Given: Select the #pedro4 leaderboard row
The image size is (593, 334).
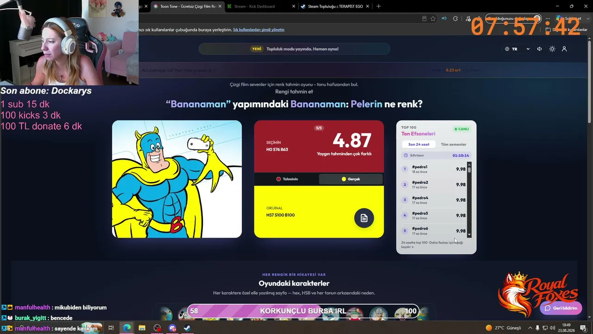Looking at the screenshot, I should pos(434,200).
